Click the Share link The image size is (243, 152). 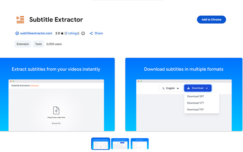pos(99,33)
